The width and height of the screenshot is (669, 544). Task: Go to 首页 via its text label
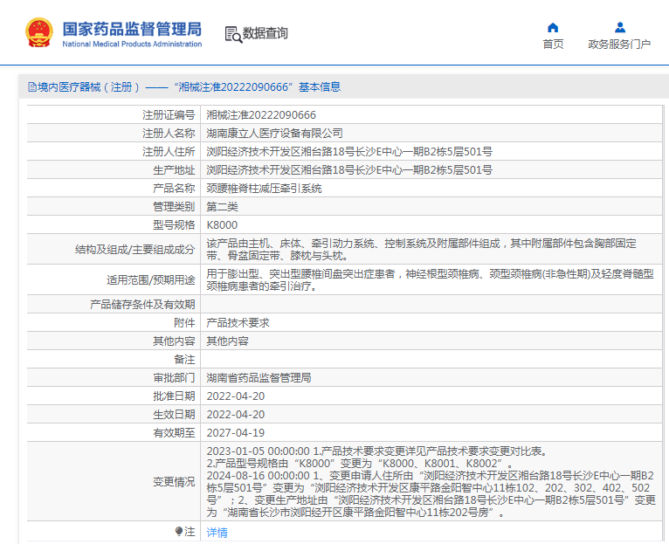click(x=553, y=45)
